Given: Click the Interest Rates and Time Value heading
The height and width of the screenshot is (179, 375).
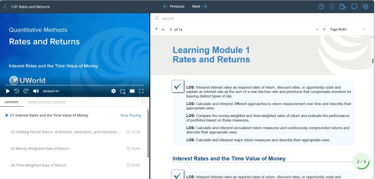Looking at the screenshot, I should 229,159.
